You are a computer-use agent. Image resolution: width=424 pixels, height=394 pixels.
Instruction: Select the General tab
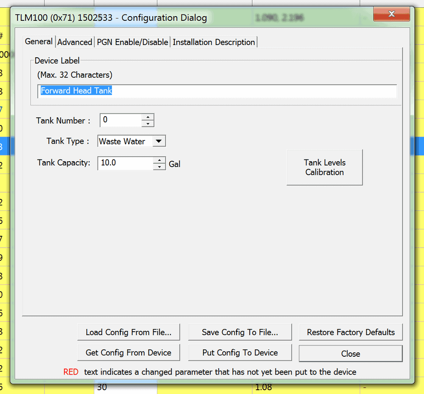point(39,42)
